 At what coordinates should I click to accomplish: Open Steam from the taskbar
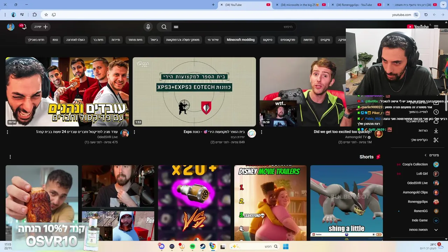click(x=202, y=246)
